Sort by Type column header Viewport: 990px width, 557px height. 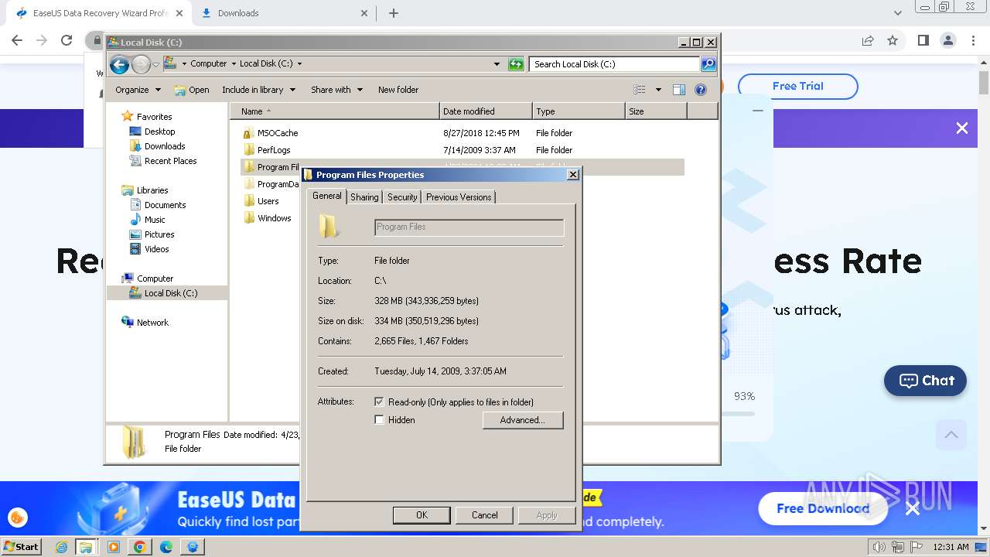click(x=579, y=111)
